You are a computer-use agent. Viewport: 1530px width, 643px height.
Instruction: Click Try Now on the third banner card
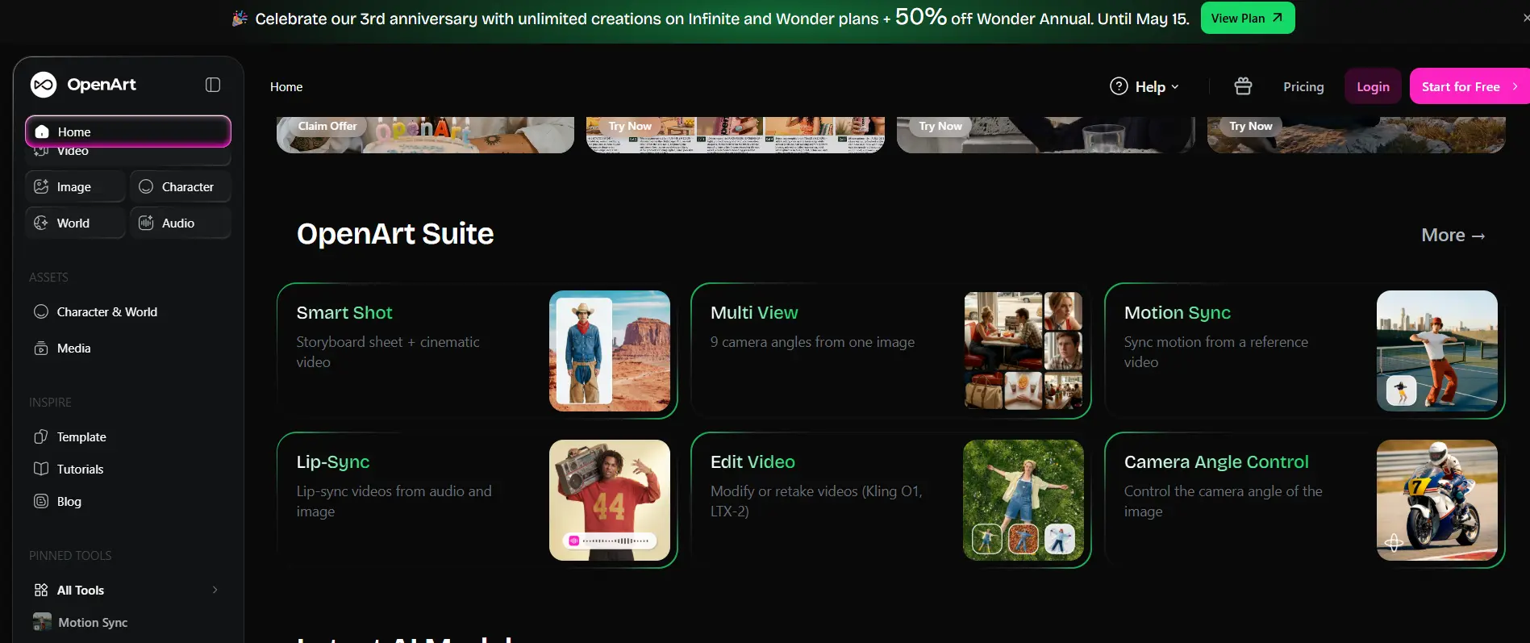940,126
